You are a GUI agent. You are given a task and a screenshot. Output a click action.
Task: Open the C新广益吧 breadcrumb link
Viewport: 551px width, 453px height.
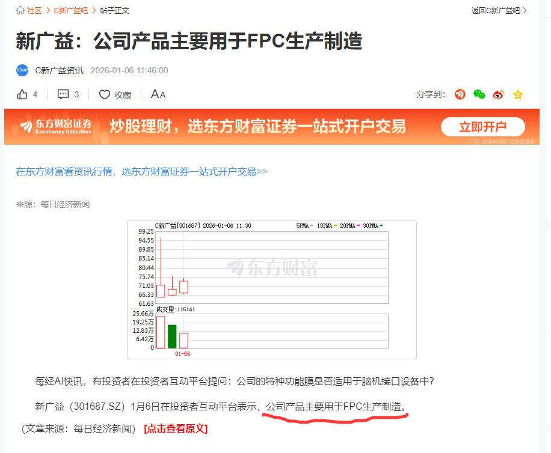pos(70,11)
